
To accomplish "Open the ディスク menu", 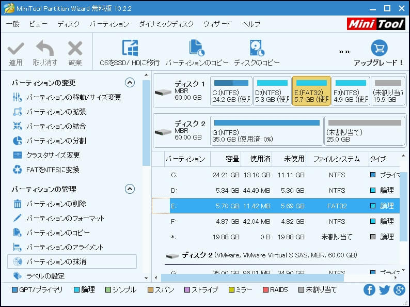I will pyautogui.click(x=68, y=24).
